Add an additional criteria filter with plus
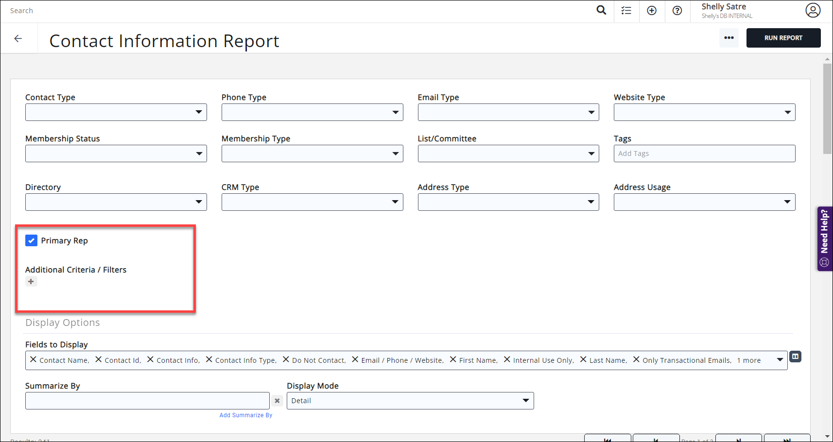This screenshot has width=833, height=442. click(x=31, y=282)
